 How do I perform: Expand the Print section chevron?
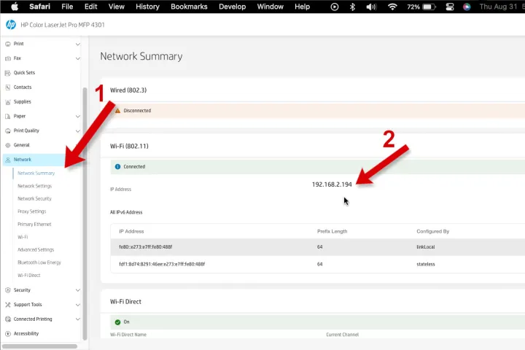tap(78, 44)
